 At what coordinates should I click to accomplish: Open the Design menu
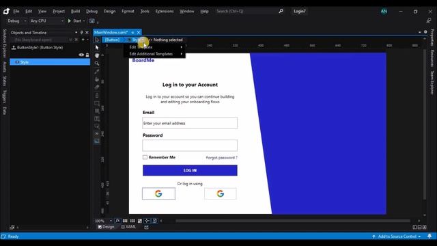[x=109, y=11]
